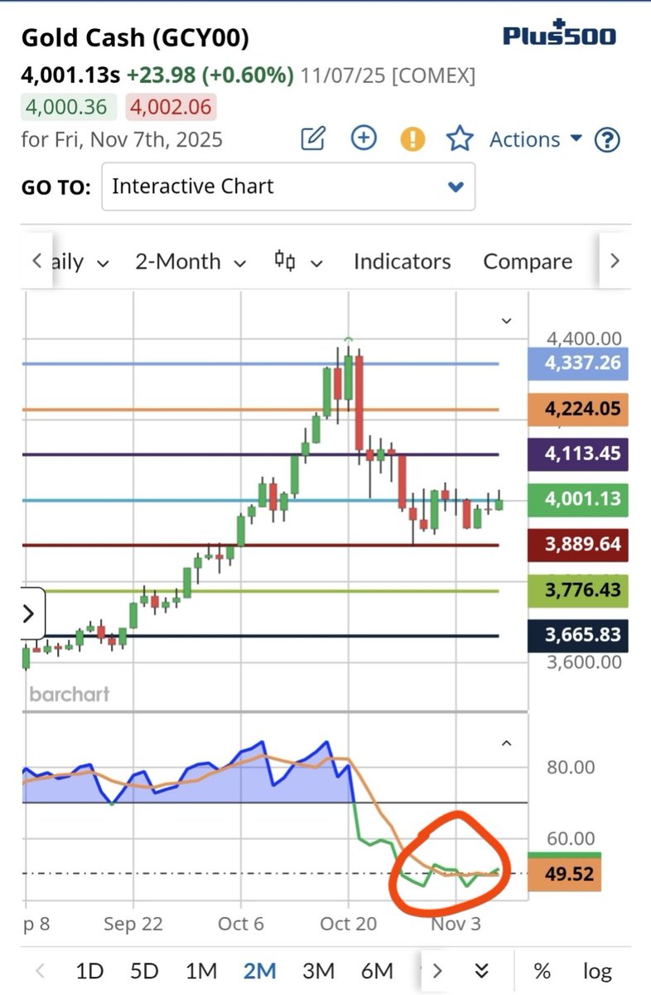Click the Oct 20 date axis label

(x=348, y=925)
